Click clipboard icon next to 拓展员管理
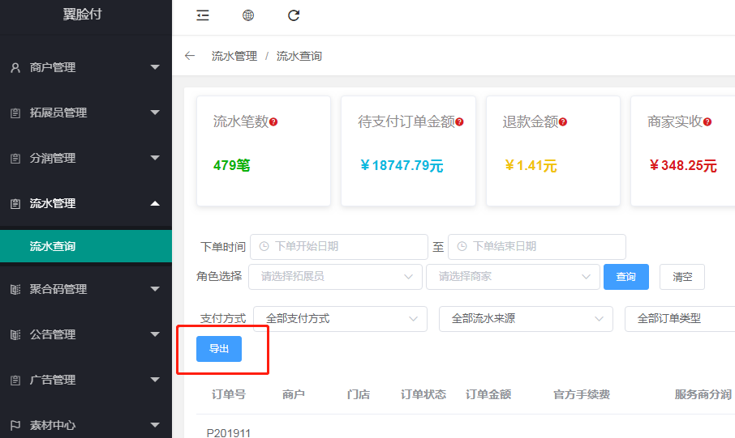735x438 pixels. tap(15, 113)
